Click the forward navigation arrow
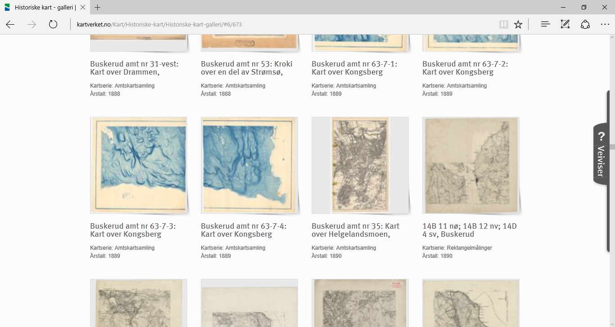This screenshot has width=615, height=327. [x=32, y=24]
